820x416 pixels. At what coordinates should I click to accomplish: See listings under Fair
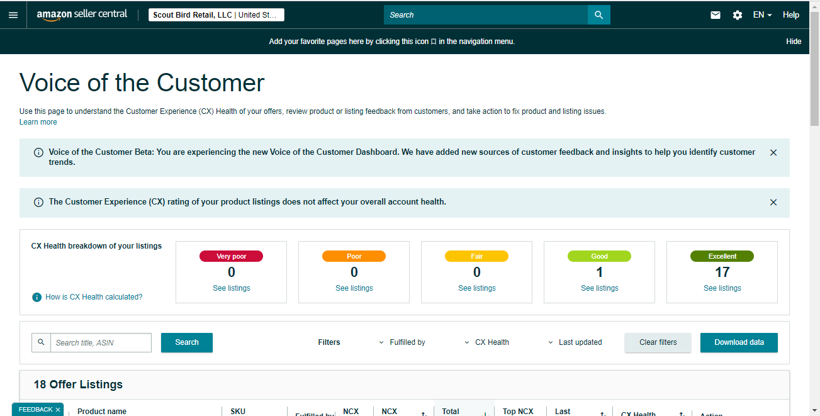[x=477, y=288]
